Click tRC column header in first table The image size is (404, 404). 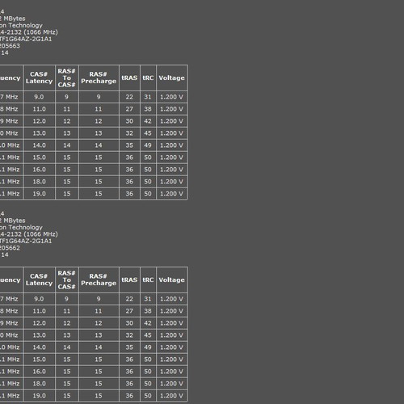pos(148,78)
